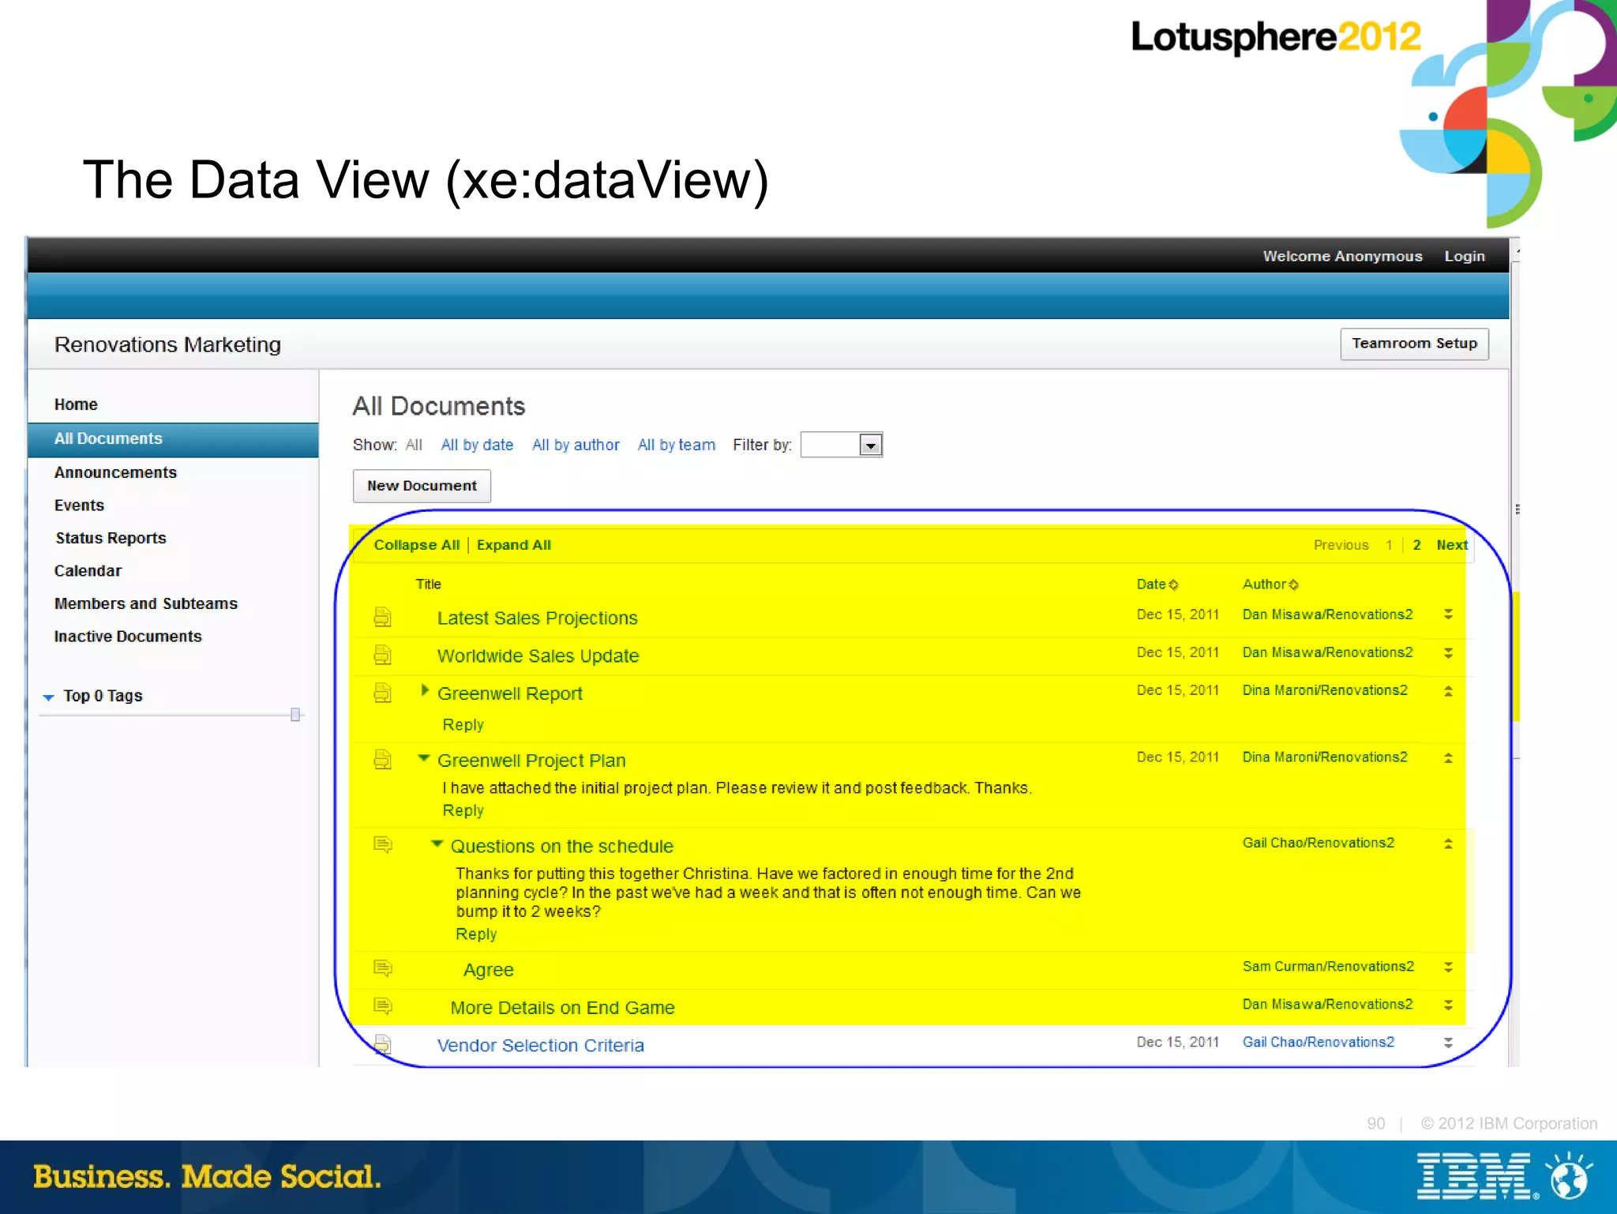Image resolution: width=1617 pixels, height=1214 pixels.
Task: Click document icon beside Greenwell Report
Action: point(383,693)
